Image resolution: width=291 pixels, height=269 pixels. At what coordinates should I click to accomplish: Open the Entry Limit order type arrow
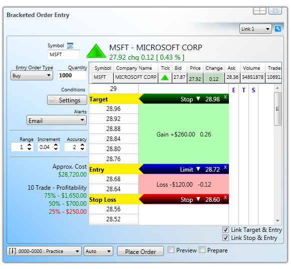tap(198, 169)
